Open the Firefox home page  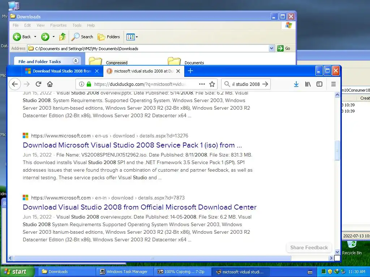point(50,84)
